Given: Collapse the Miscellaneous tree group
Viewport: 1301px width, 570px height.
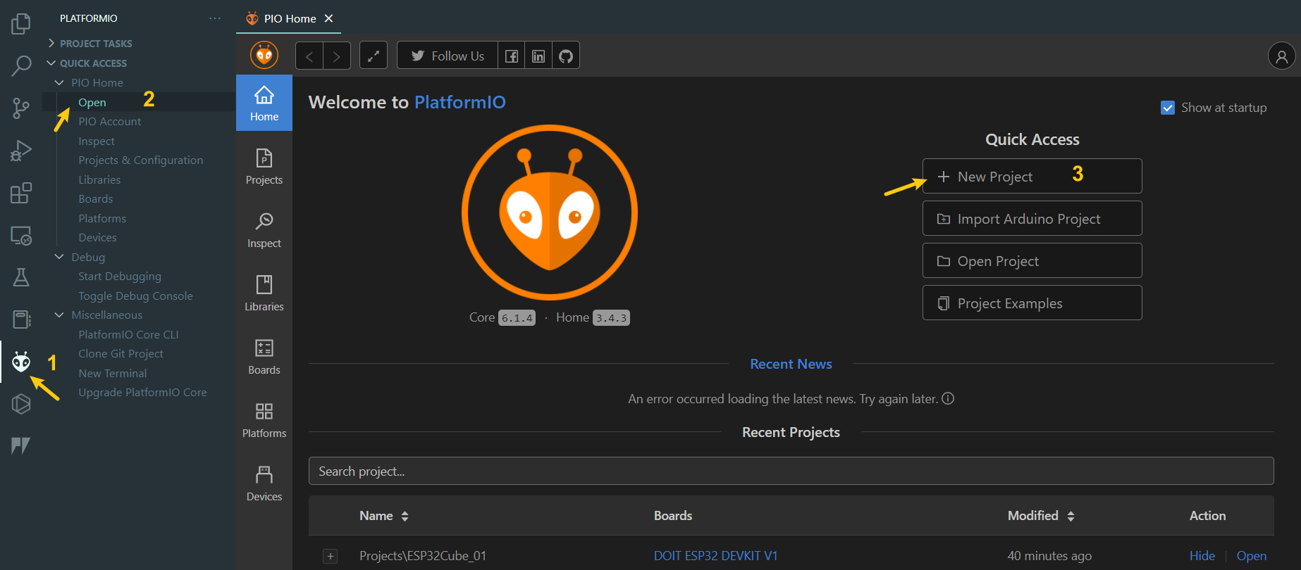Looking at the screenshot, I should click(59, 315).
